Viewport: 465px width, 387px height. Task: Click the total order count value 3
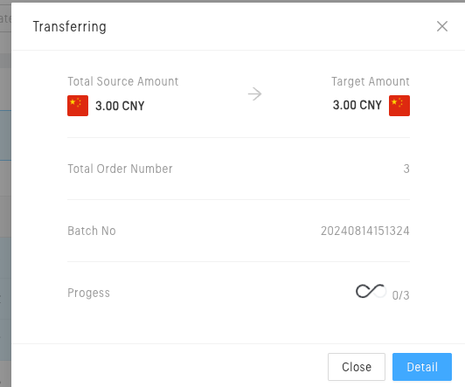pyautogui.click(x=406, y=169)
